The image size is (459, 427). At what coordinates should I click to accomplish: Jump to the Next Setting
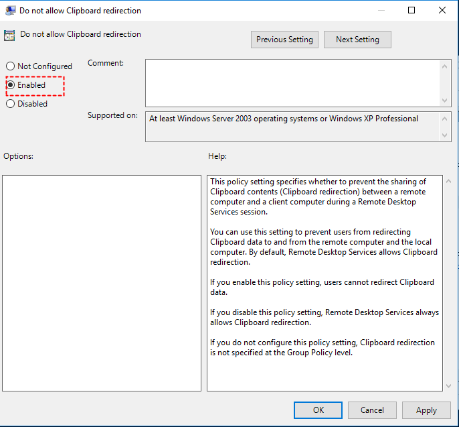pos(357,40)
